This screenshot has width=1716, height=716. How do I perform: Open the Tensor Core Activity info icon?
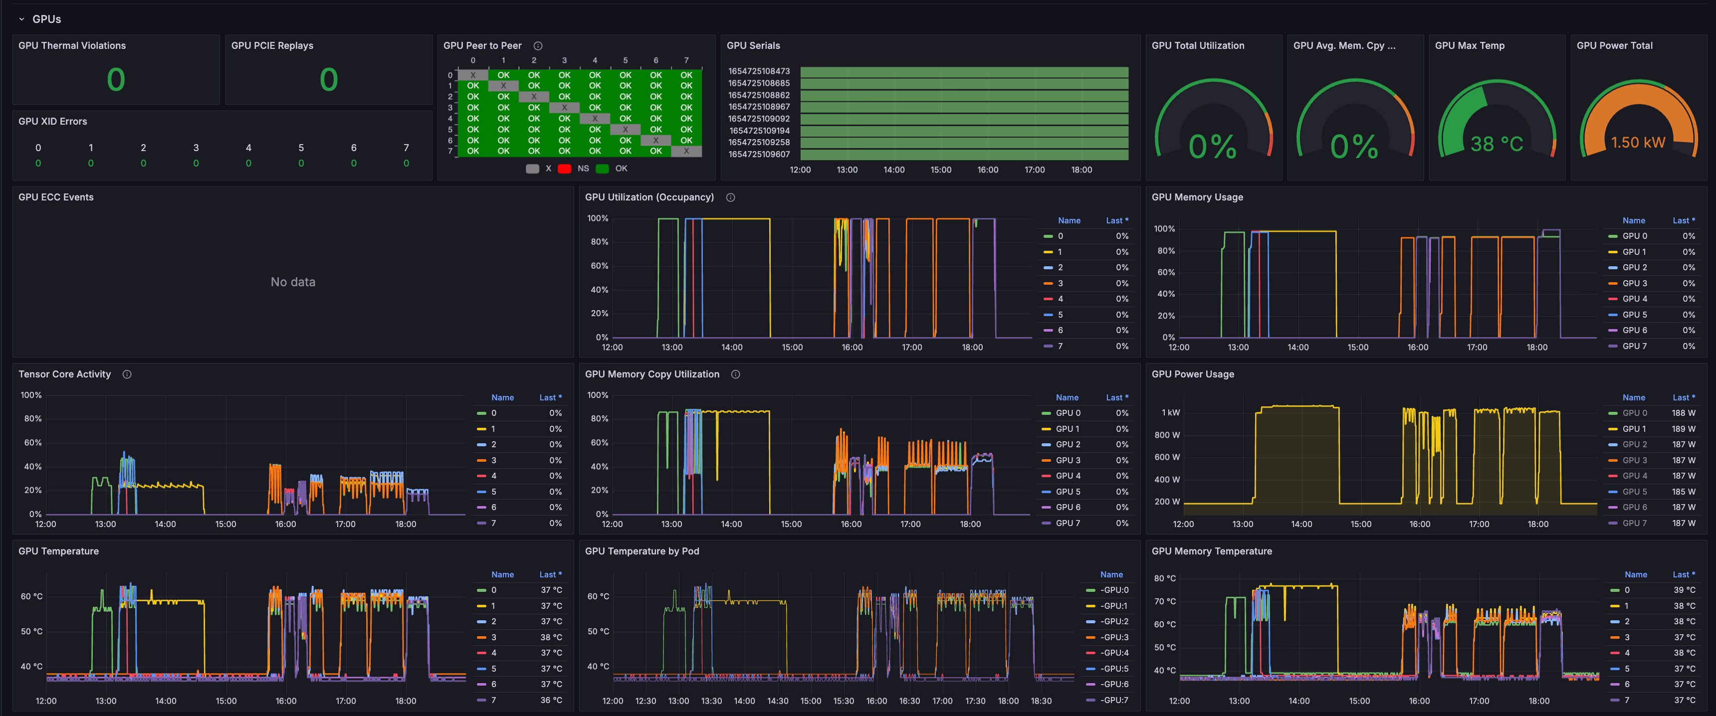[x=127, y=374]
